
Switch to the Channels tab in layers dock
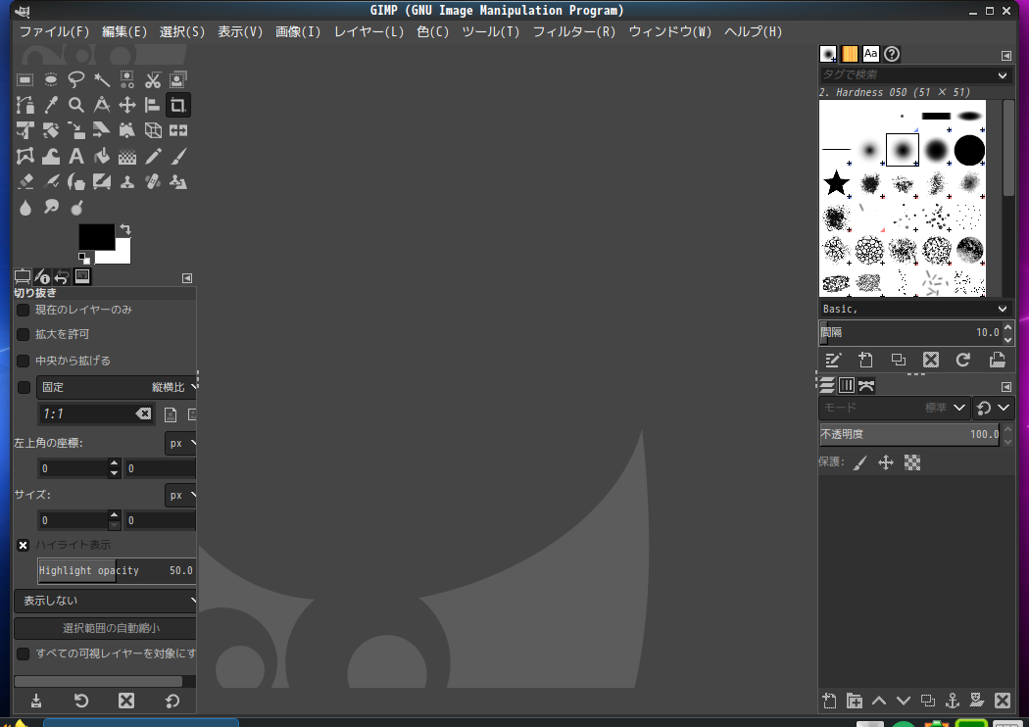[848, 385]
